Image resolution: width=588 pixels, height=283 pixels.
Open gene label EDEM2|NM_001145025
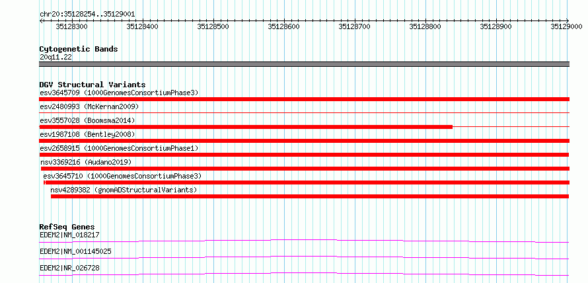[x=75, y=251]
